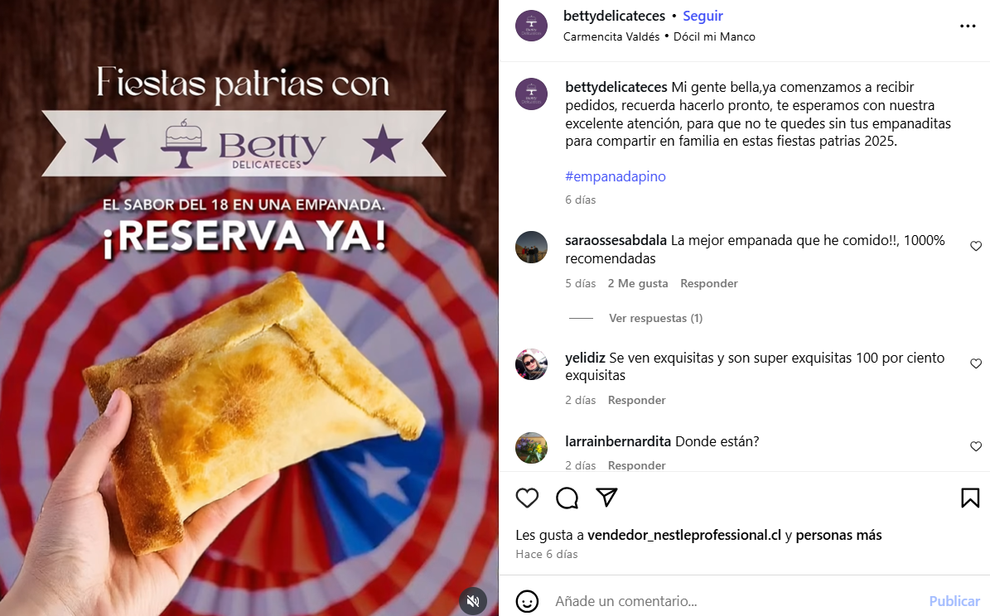Open the three-dot more options menu

coord(968,26)
